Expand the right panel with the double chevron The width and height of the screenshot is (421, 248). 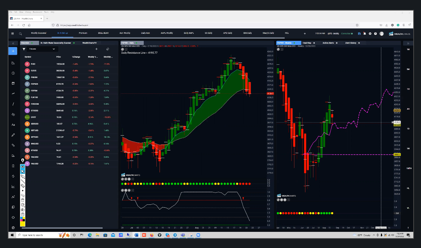(x=408, y=43)
